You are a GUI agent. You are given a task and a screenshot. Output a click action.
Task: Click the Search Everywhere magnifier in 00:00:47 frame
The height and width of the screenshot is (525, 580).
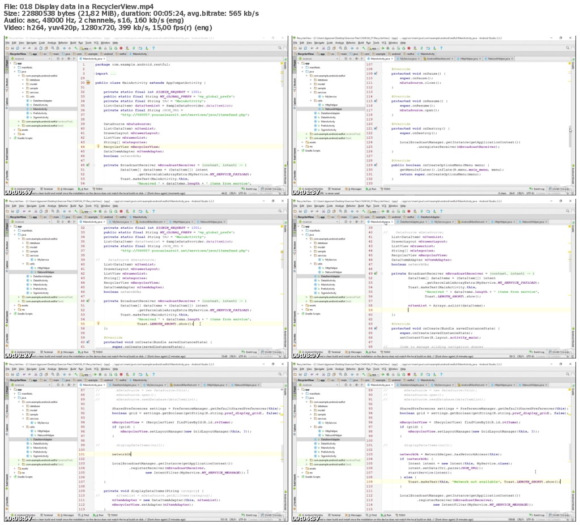click(280, 48)
